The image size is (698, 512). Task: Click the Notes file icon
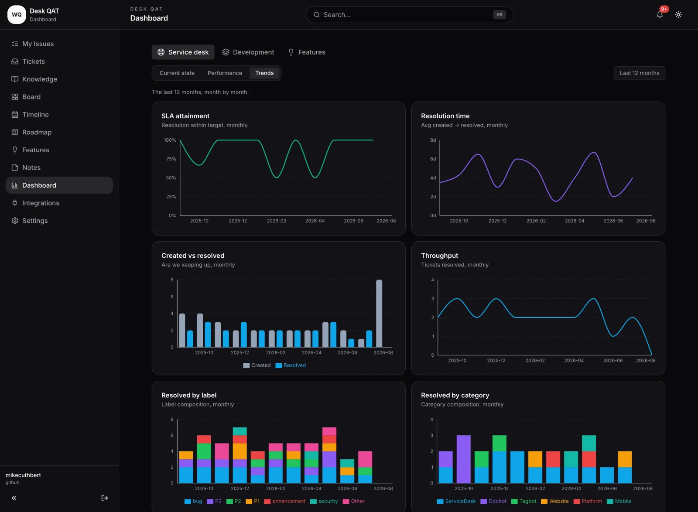pyautogui.click(x=15, y=167)
